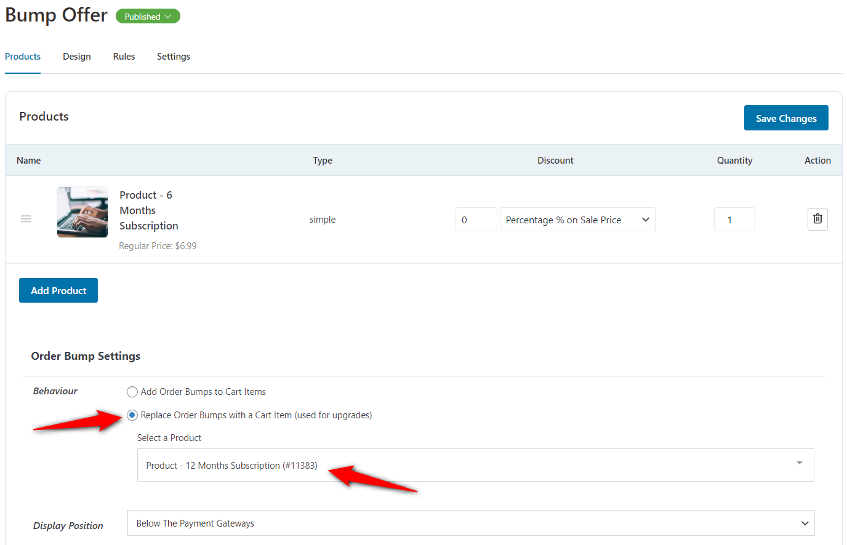Open the Rules tab

(124, 57)
